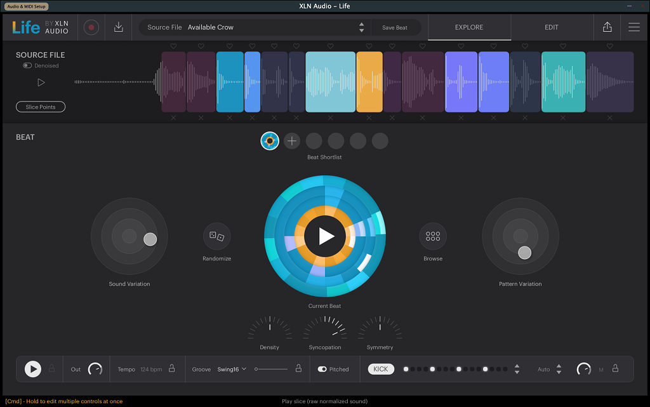
Task: Click the Randomize dice icon
Action: tap(217, 236)
